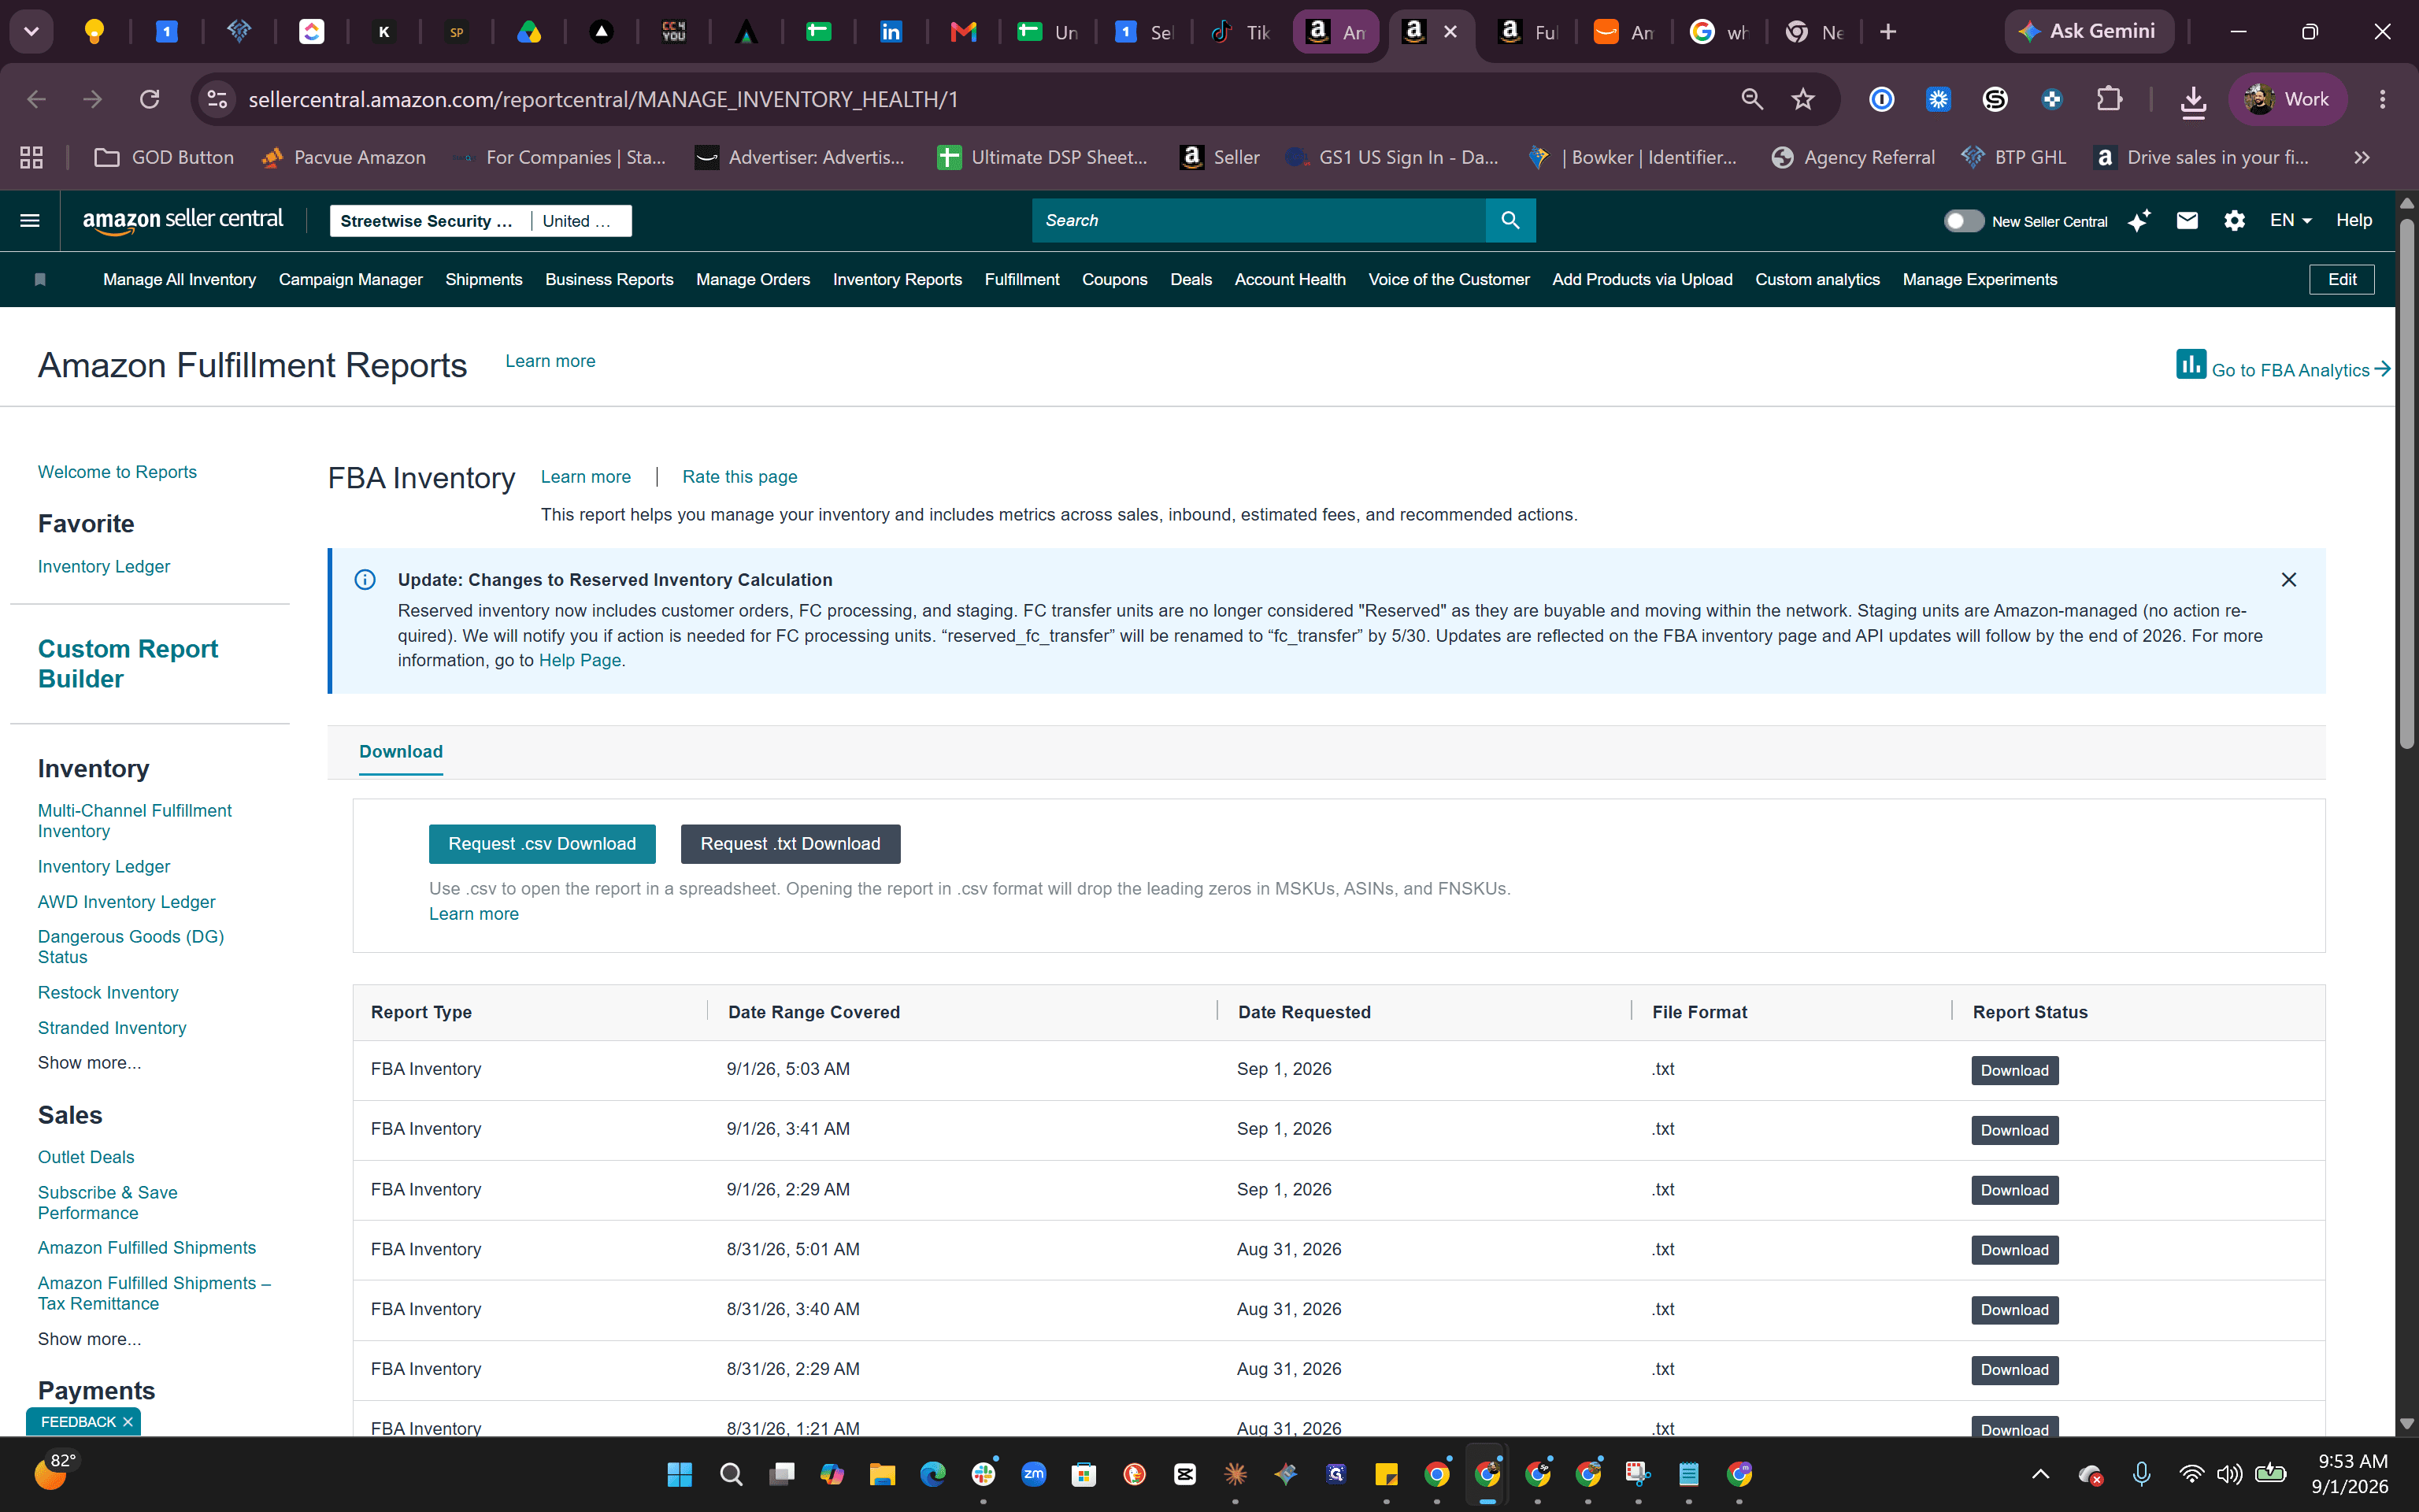Switch to the Gmail tab
This screenshot has height=1512, width=2419.
click(x=962, y=32)
